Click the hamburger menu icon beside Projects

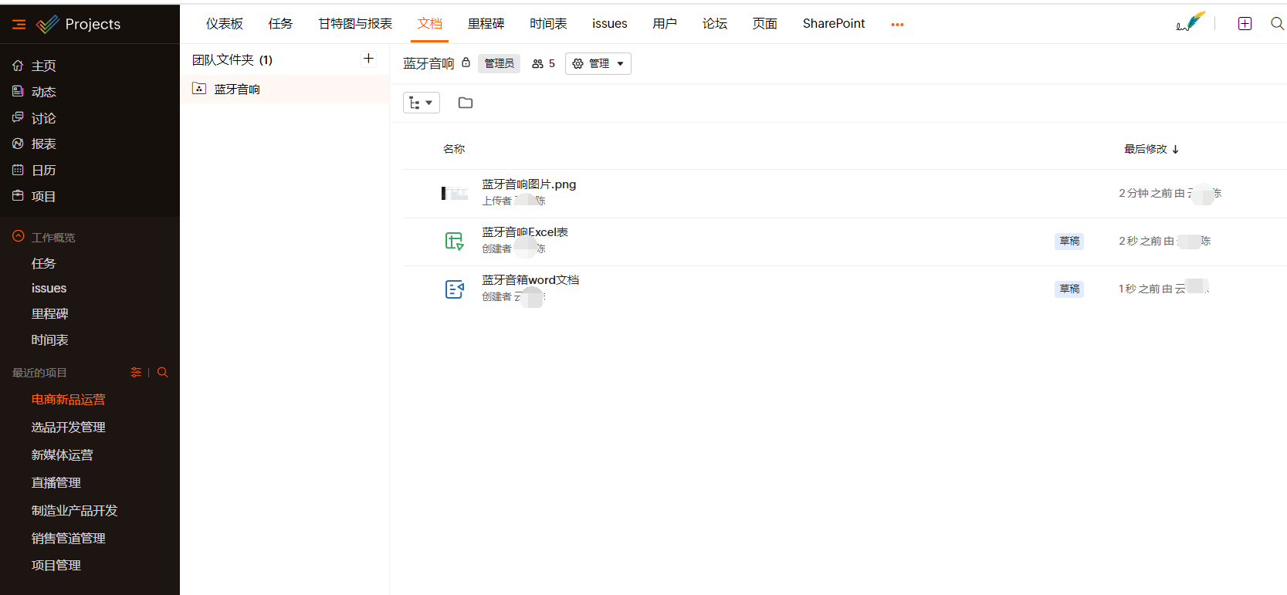19,25
